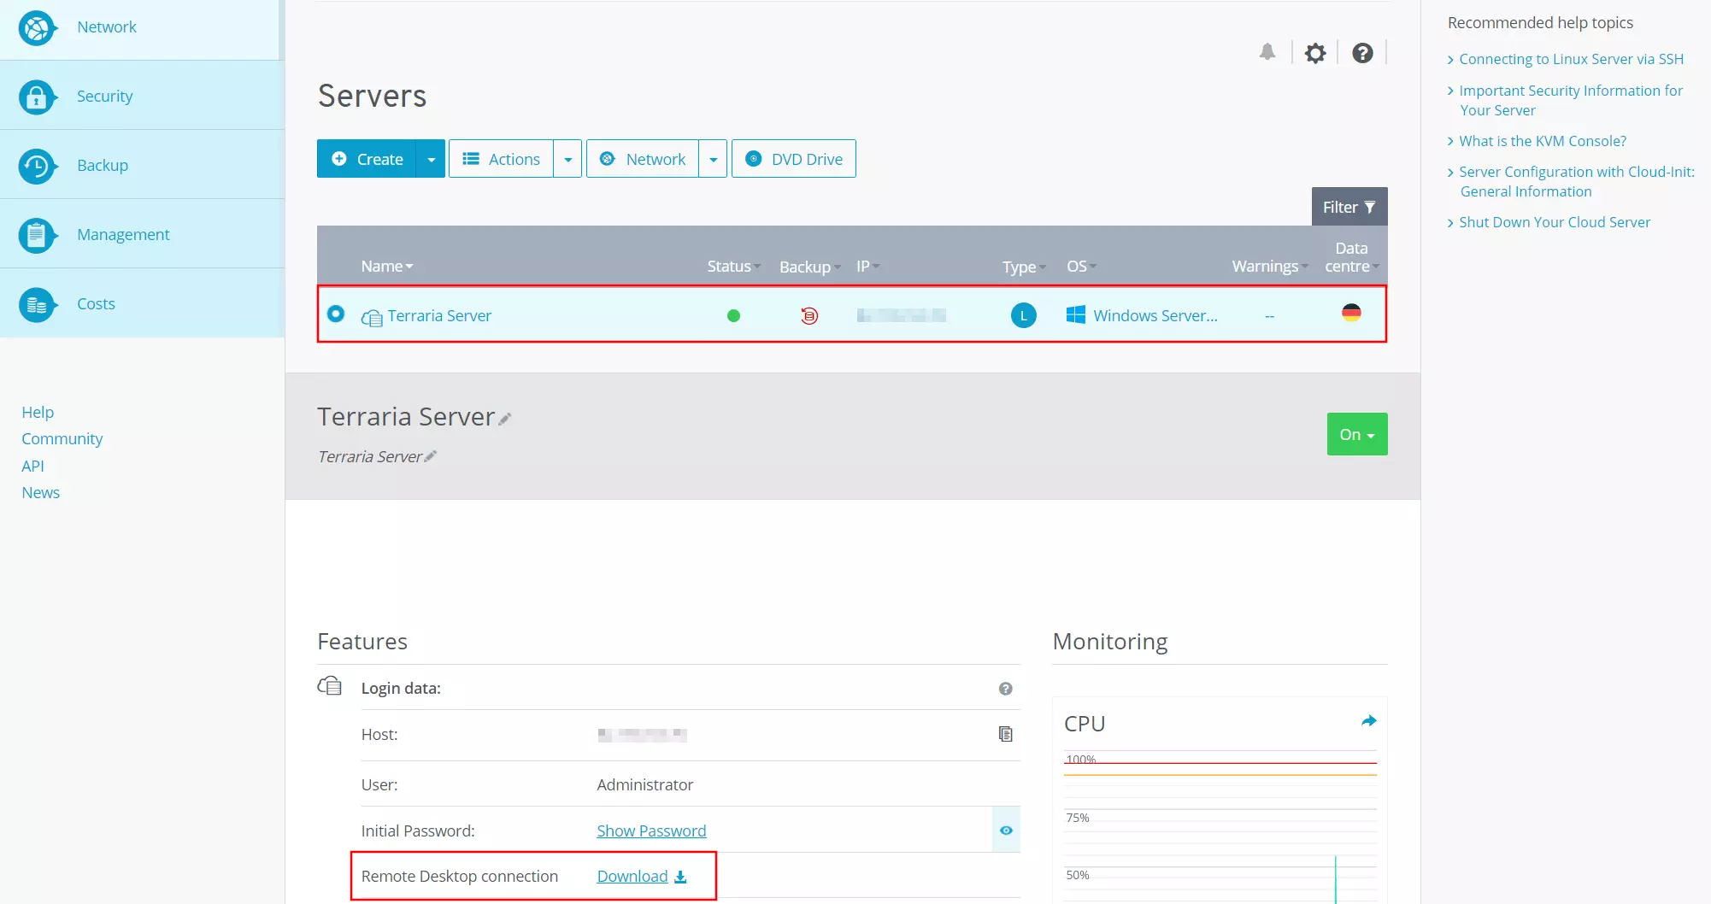The image size is (1711, 904).
Task: Click the Administrator user value
Action: tap(645, 784)
